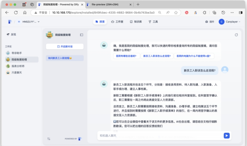247x146 pixels.
Task: Open a new browser tab with plus
Action: coord(138,4)
